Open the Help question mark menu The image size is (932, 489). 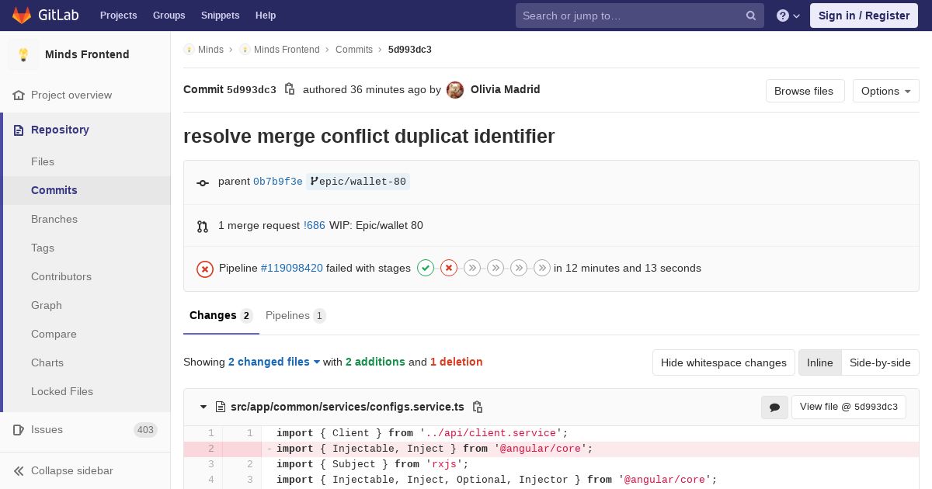click(788, 16)
